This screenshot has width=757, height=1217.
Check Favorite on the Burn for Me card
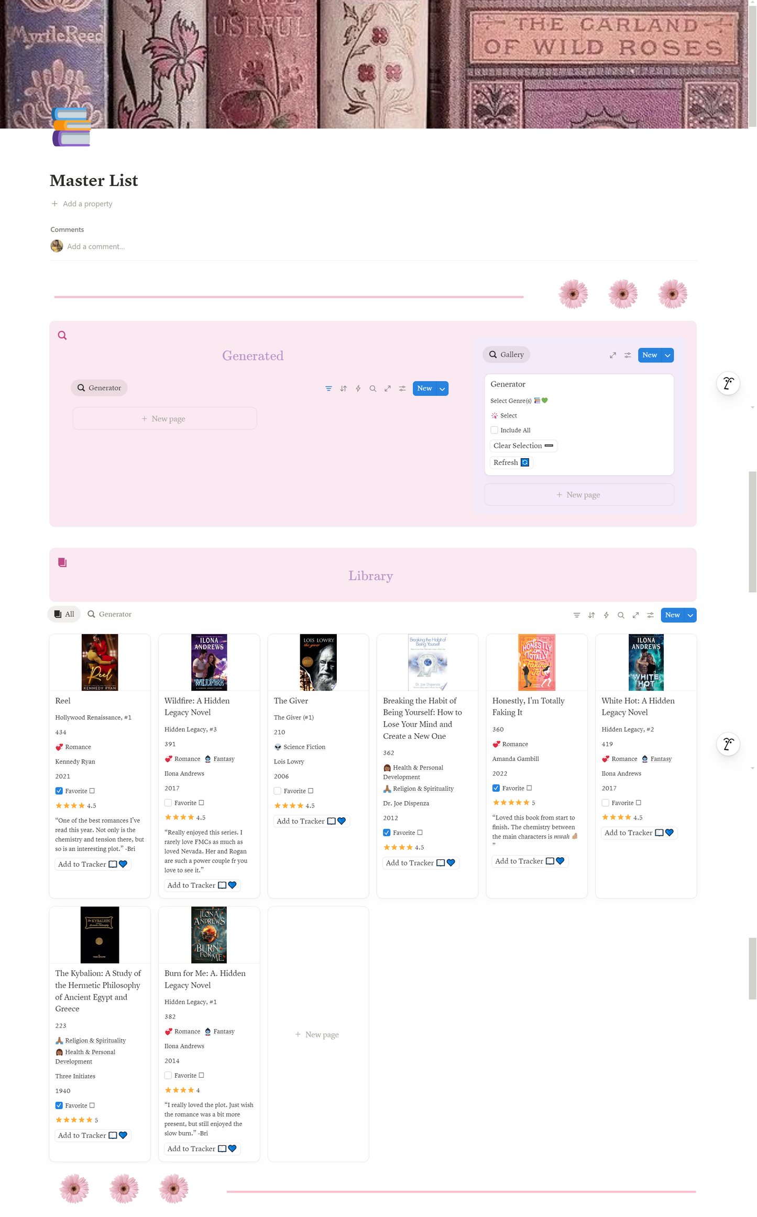[168, 1075]
